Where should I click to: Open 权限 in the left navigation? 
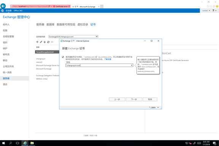coord(5,30)
